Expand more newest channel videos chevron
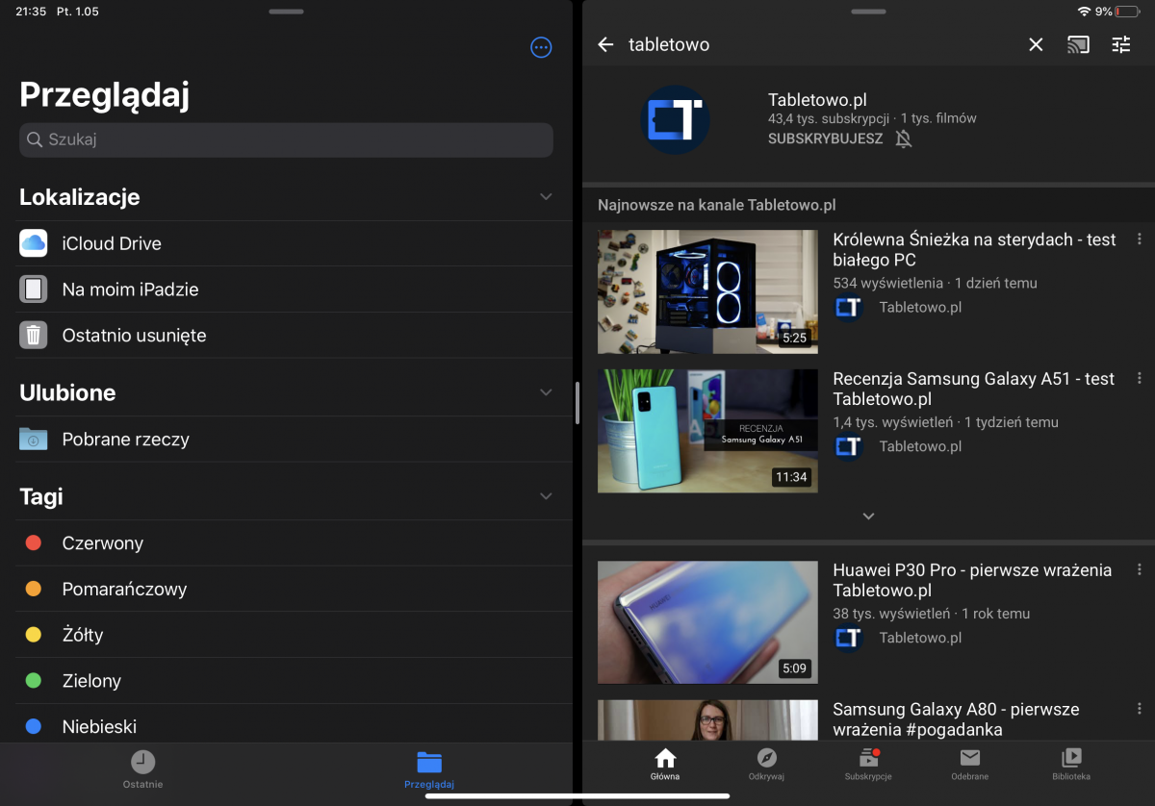Screen dimensions: 1155x806 868,516
